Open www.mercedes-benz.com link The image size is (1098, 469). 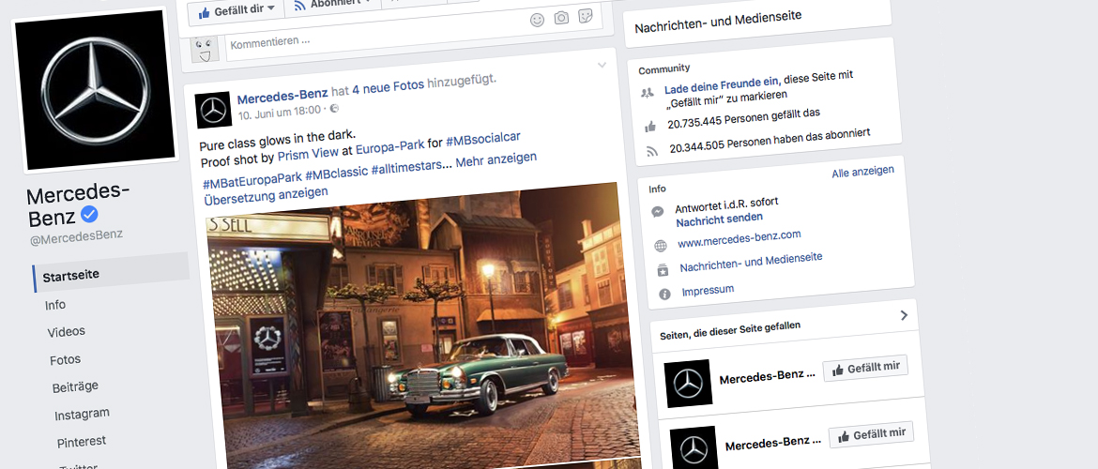pyautogui.click(x=740, y=239)
